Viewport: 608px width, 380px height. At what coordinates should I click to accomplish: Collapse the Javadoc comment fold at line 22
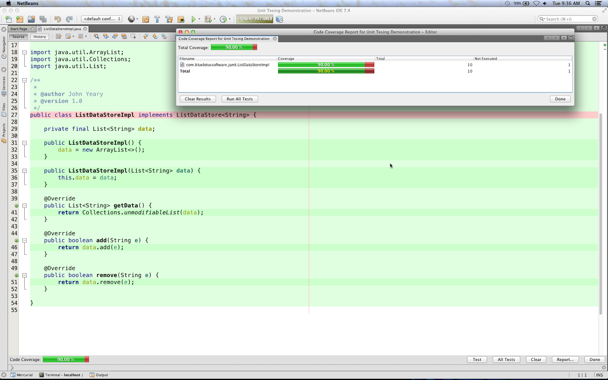[24, 80]
